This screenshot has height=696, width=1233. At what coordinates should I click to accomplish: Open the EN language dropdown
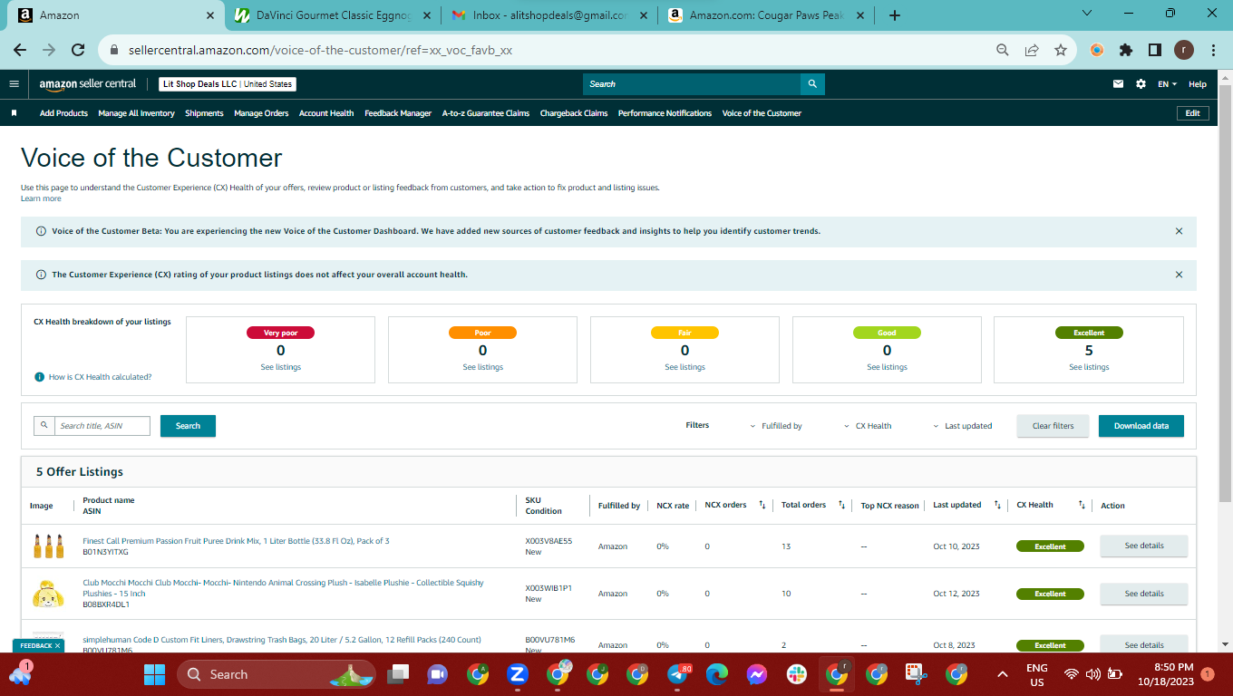1167,84
